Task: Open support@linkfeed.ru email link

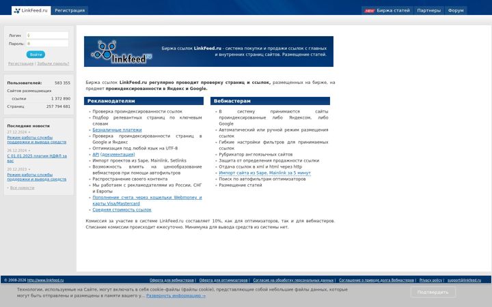Action: pos(464,280)
